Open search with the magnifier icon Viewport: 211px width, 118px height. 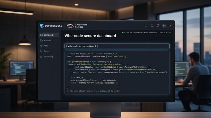click(146, 26)
